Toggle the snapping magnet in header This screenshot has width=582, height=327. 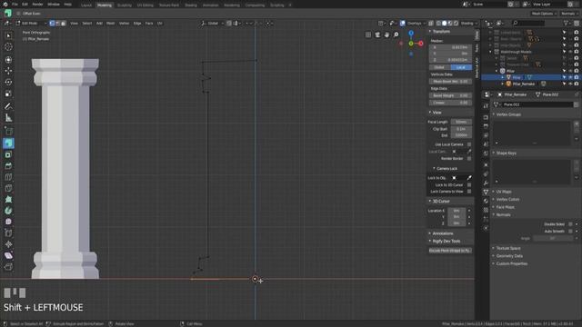[x=229, y=23]
